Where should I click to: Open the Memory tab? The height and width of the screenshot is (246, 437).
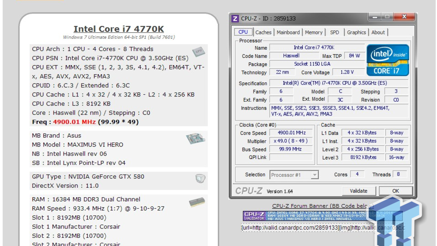pos(313,32)
